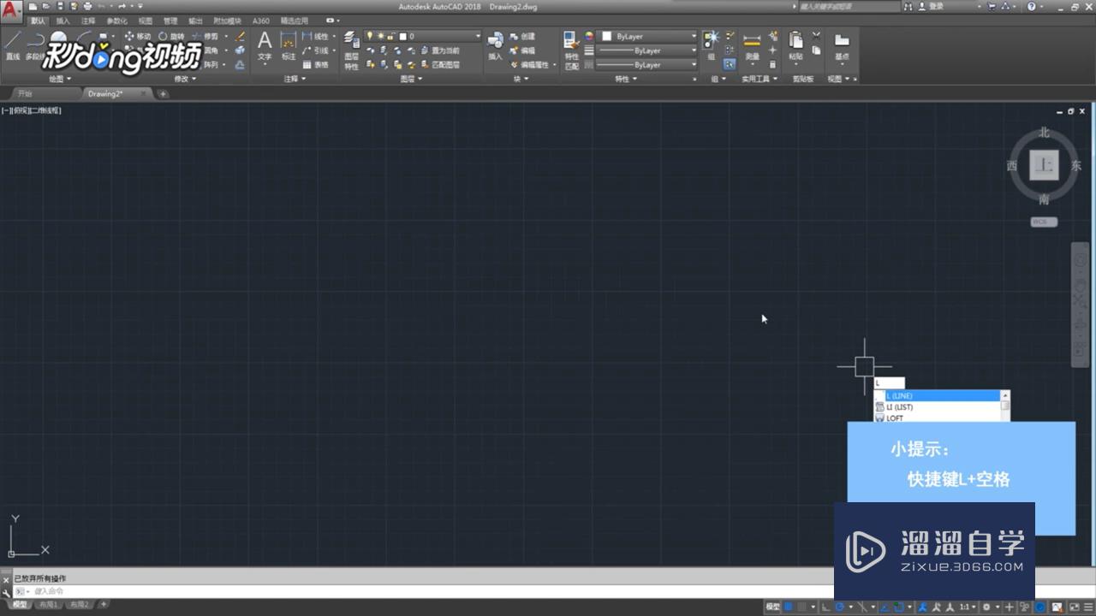Click the Leader (引线) tool
This screenshot has height=616, width=1096.
click(315, 50)
